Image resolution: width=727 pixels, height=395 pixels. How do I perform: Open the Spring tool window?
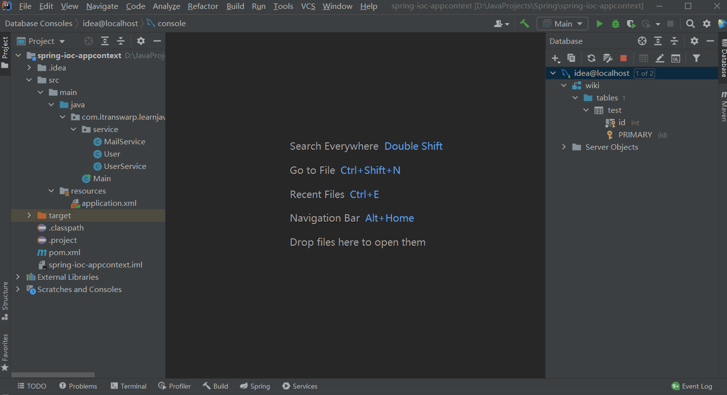tap(255, 386)
